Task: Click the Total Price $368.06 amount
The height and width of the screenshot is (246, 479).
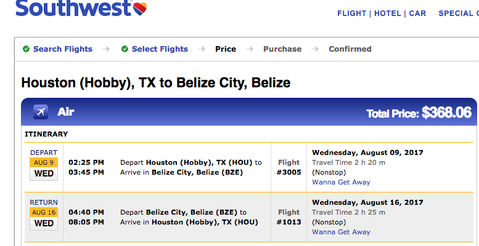Action: click(x=446, y=113)
